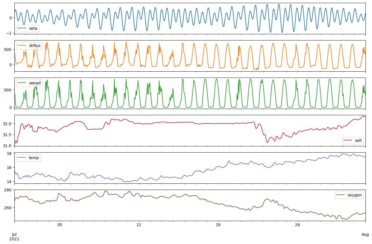372x244 pixels.
Task: Click the x-axis tick label 12
Action: coord(139,225)
